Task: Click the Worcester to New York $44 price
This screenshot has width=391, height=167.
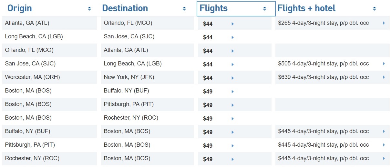Action: click(208, 78)
